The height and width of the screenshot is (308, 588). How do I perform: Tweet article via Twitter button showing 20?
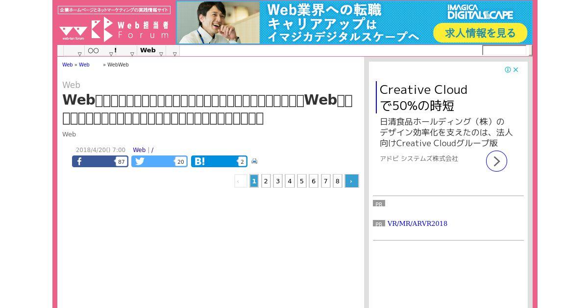[159, 161]
